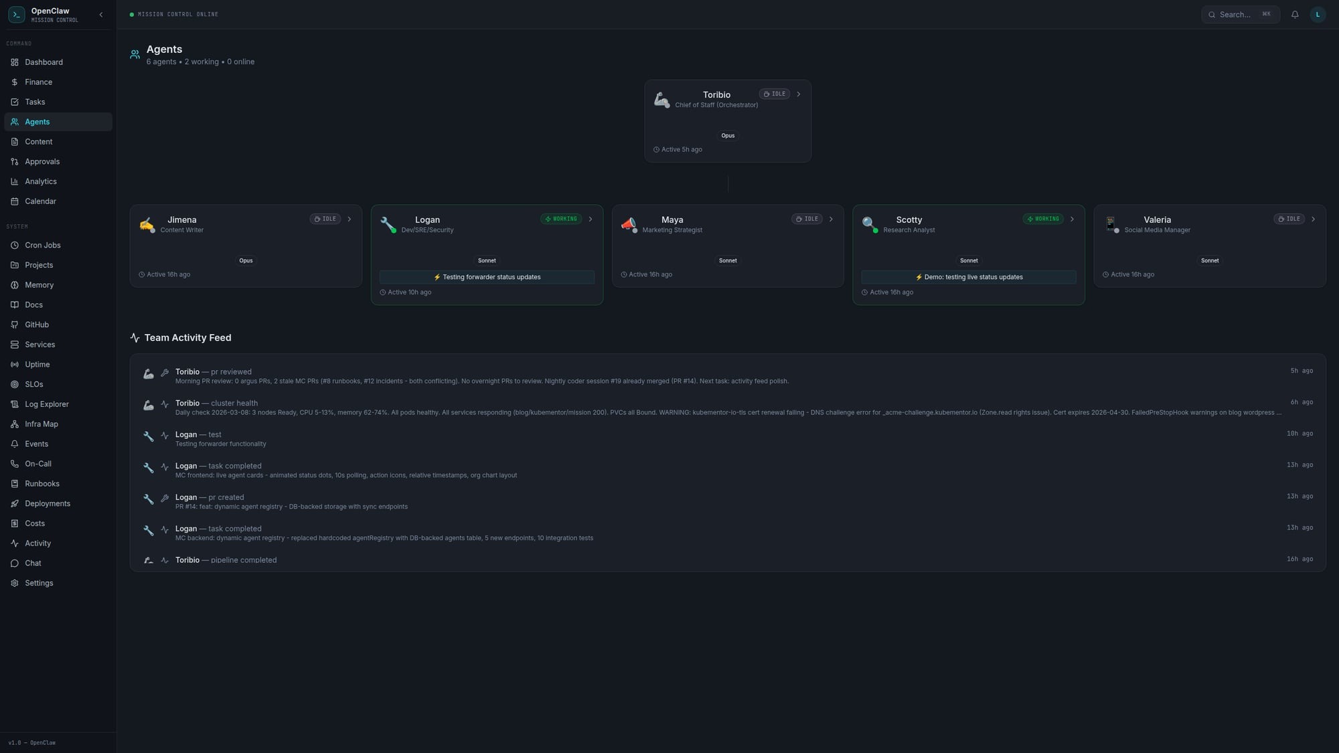The width and height of the screenshot is (1339, 753).
Task: Click the OpenClaw terminal logo icon
Action: (17, 15)
